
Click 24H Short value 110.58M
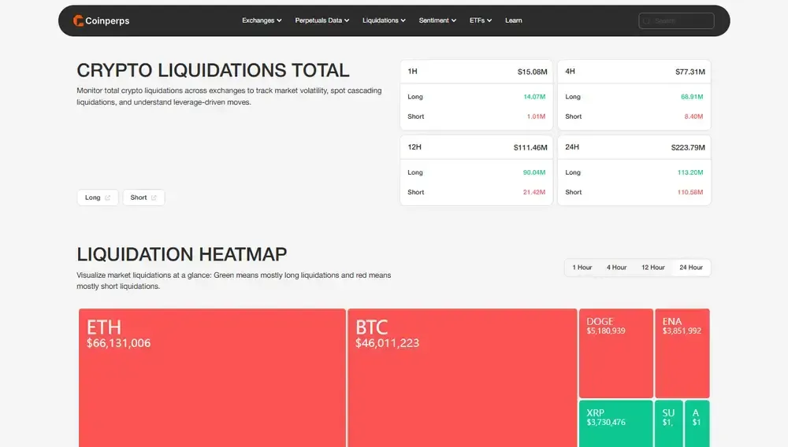pyautogui.click(x=690, y=192)
